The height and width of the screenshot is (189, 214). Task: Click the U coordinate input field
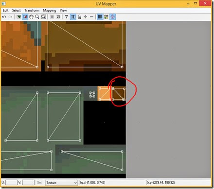tap(11, 183)
